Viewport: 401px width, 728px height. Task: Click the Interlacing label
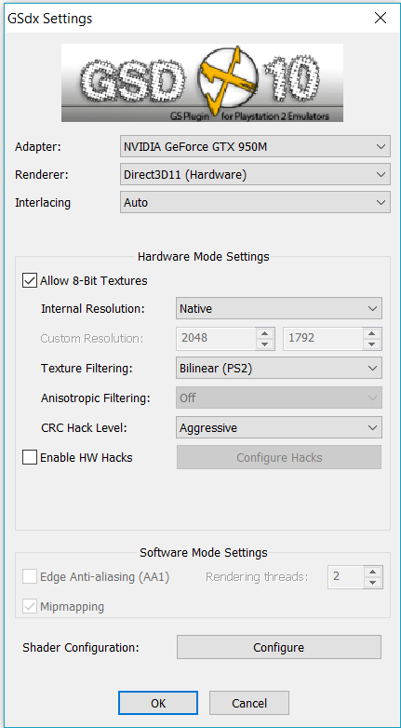pyautogui.click(x=43, y=203)
